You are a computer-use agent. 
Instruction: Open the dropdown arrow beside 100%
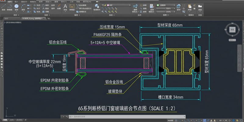pyautogui.click(x=174, y=9)
